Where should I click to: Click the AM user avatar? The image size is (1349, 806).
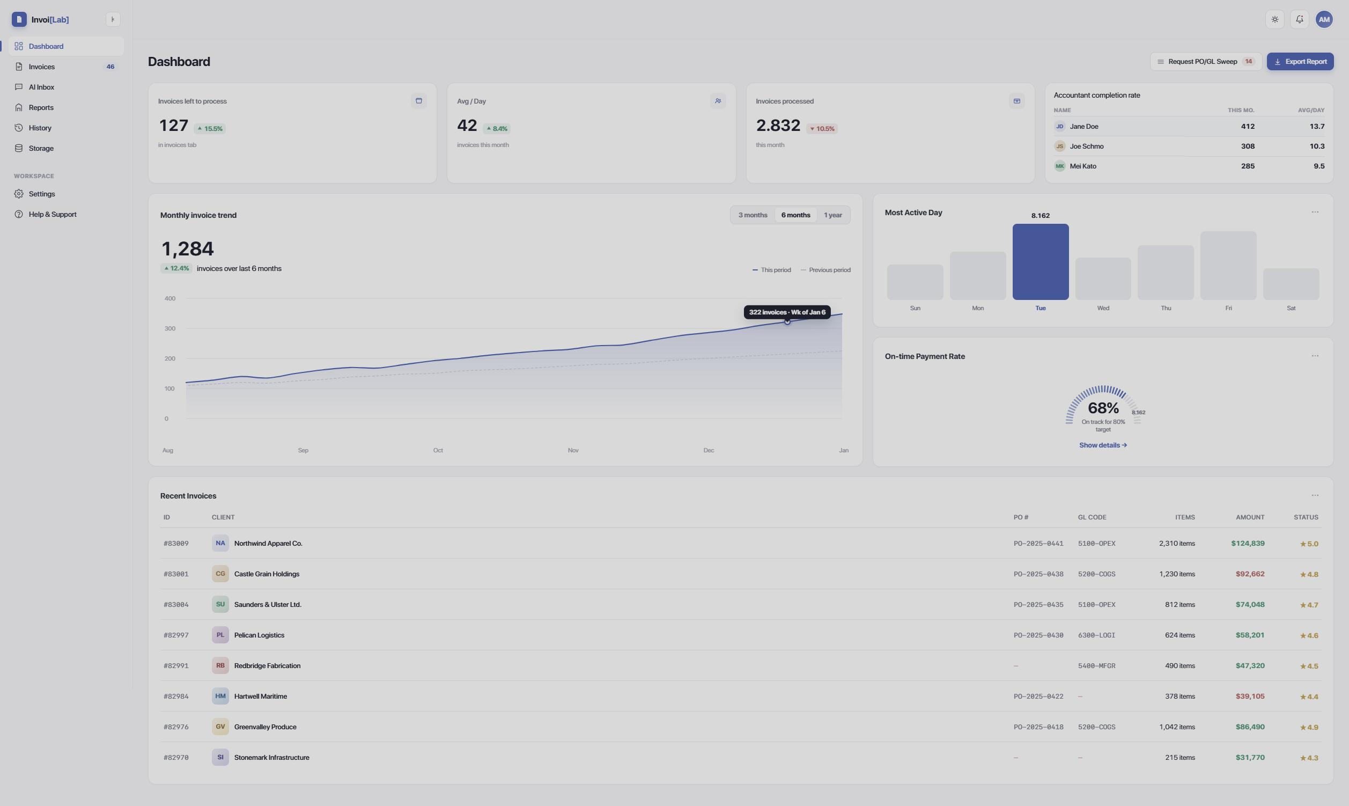[1324, 19]
